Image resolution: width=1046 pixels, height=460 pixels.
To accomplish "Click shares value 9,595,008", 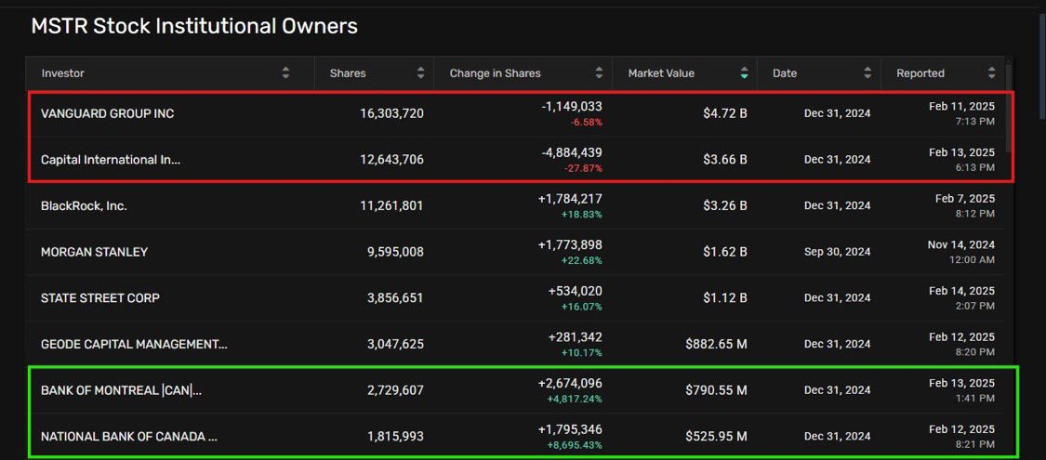I will click(x=395, y=252).
